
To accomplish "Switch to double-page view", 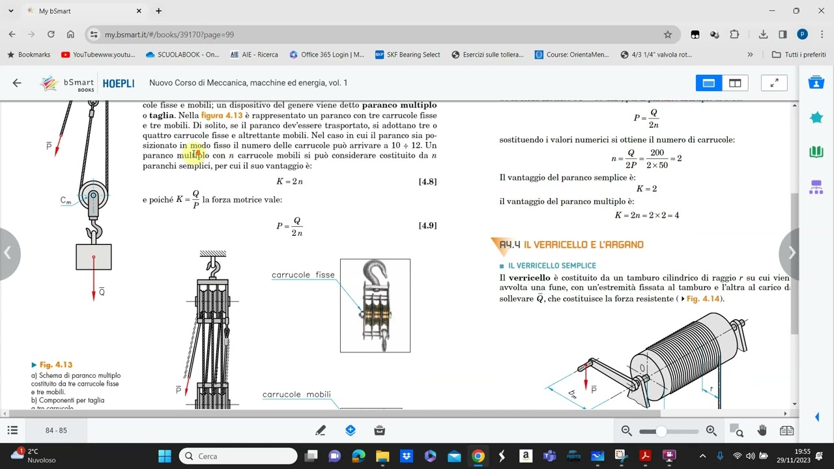I will click(x=735, y=83).
